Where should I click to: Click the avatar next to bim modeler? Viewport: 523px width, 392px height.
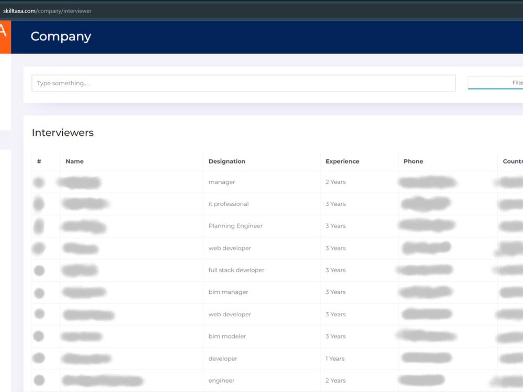(x=39, y=336)
